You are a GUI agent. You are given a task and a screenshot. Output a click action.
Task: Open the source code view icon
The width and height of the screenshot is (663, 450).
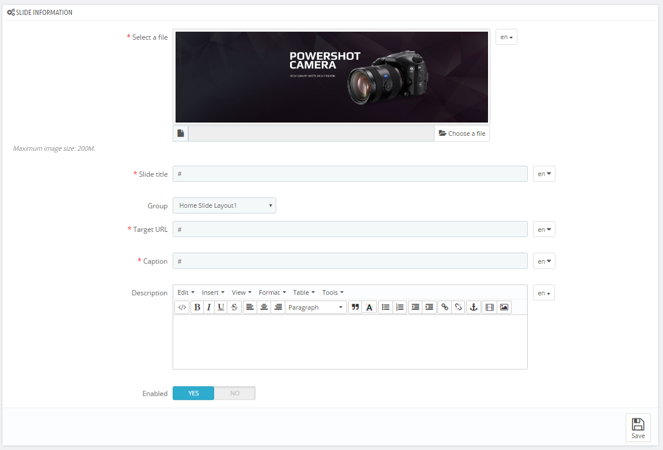click(x=182, y=307)
